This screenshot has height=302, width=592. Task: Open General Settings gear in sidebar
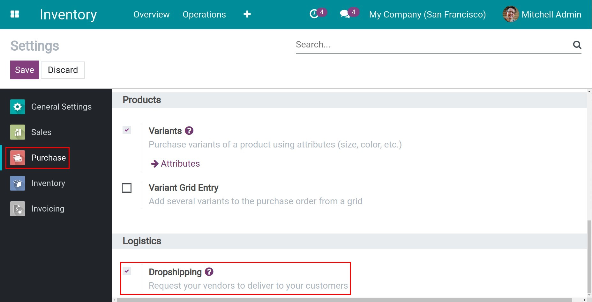18,107
